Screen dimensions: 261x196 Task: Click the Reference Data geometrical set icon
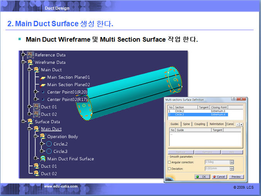(x=30, y=55)
